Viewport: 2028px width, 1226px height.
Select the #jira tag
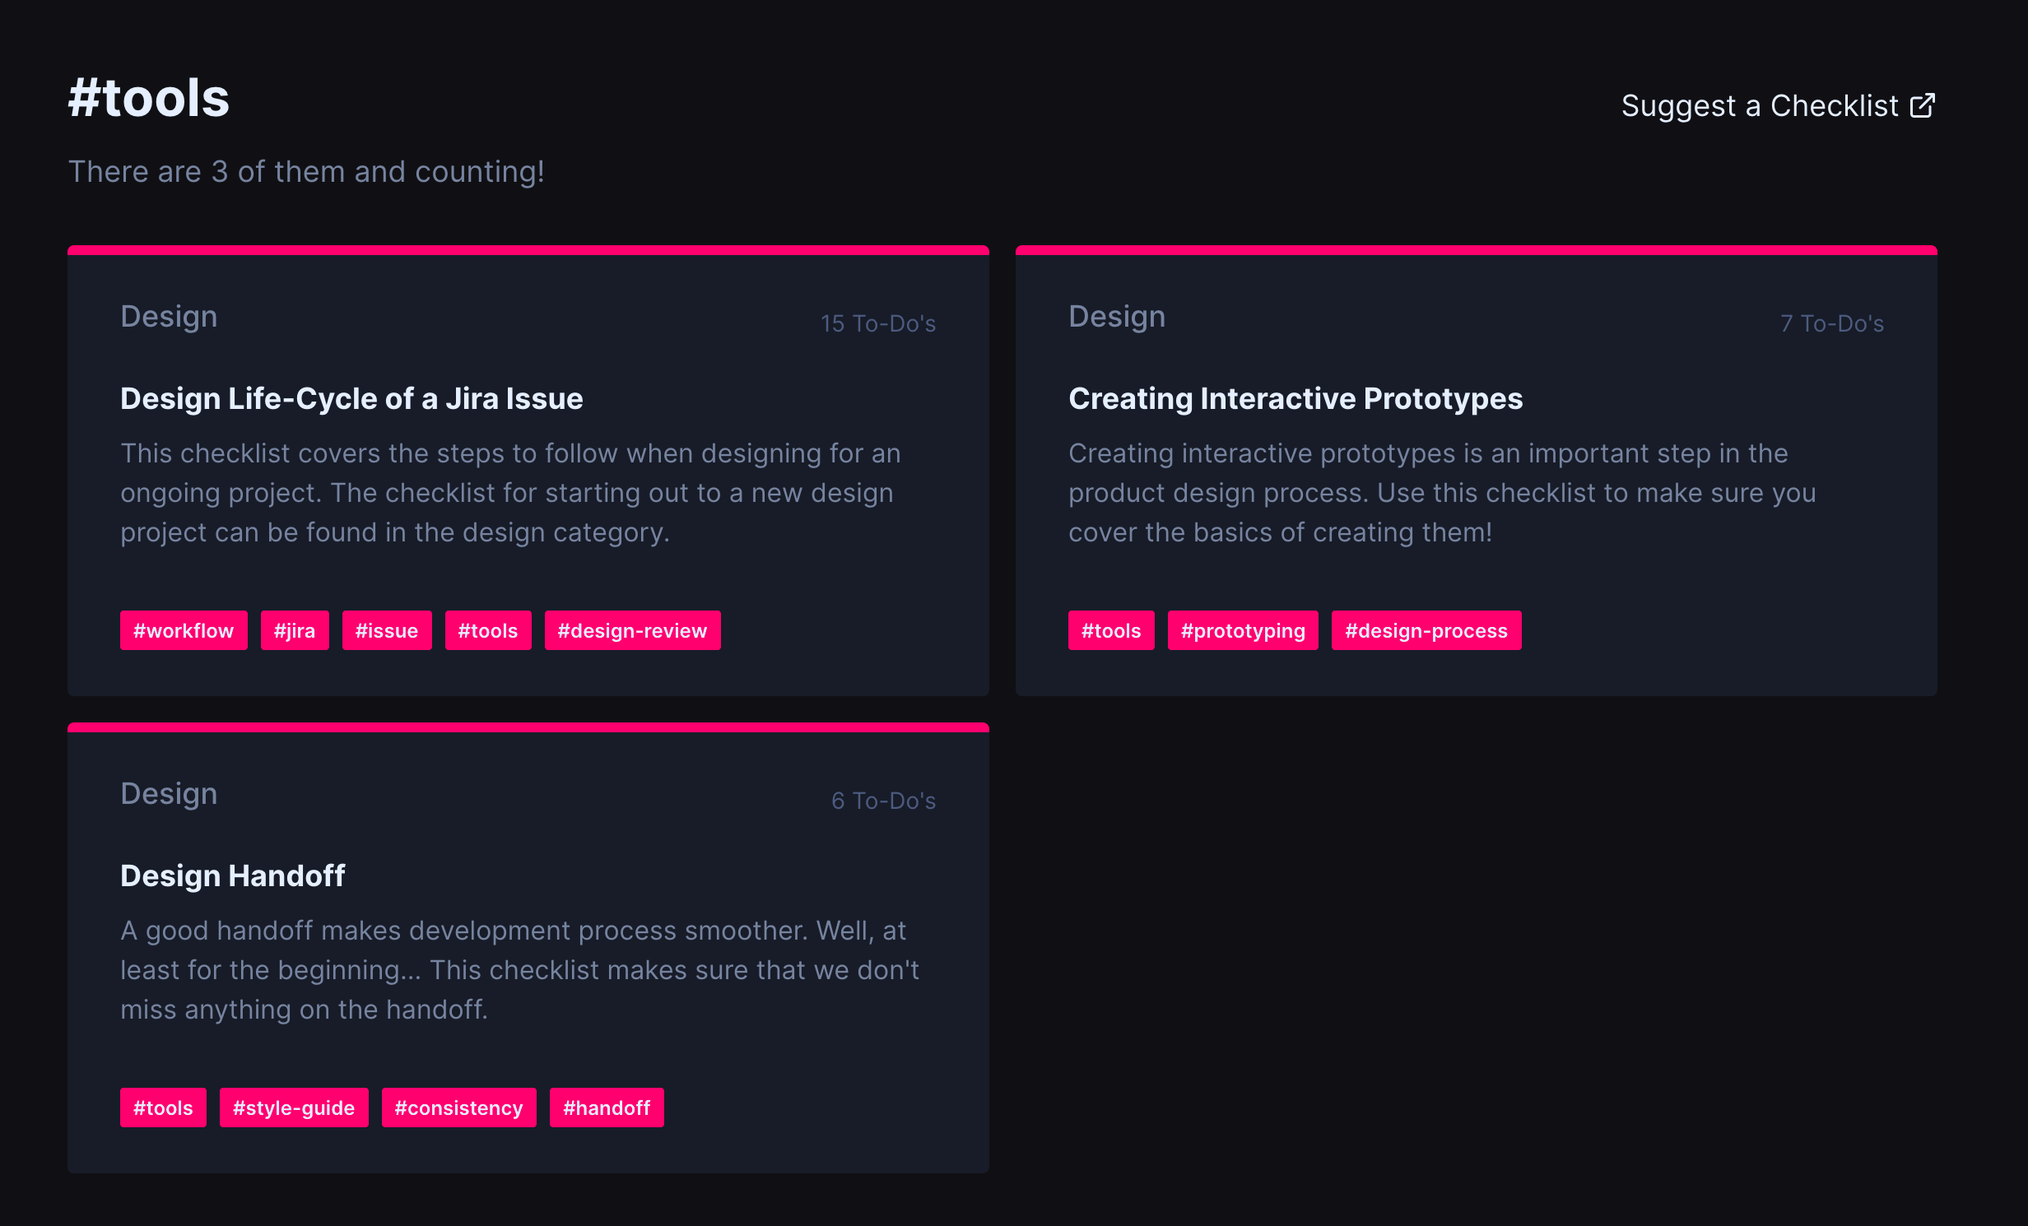tap(295, 631)
